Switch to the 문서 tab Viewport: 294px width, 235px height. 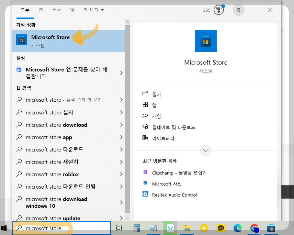click(56, 10)
